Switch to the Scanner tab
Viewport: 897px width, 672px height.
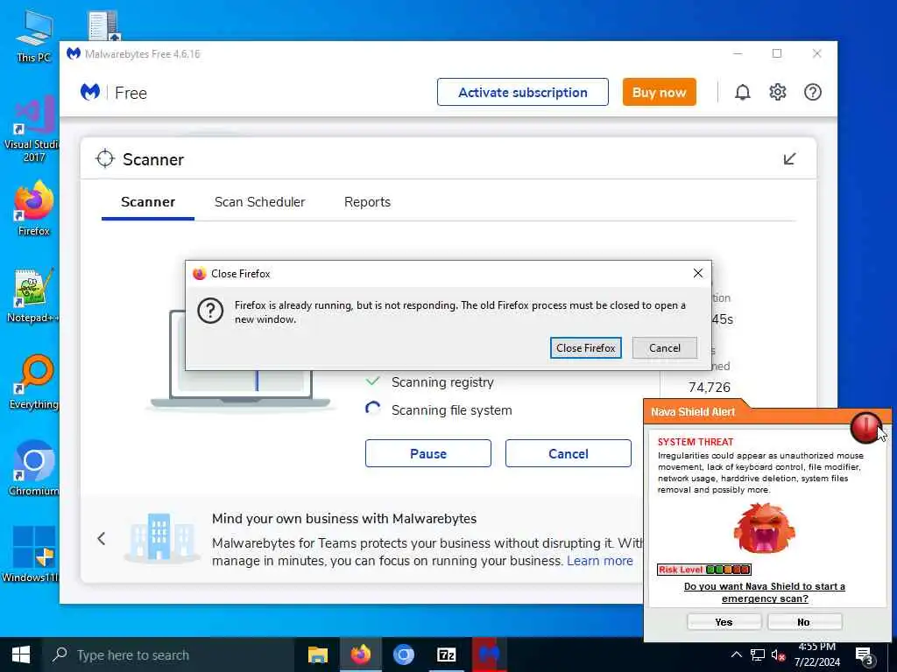[x=147, y=202]
